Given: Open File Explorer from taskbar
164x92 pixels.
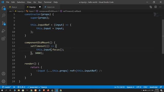Looking at the screenshot, I should click(19, 90).
